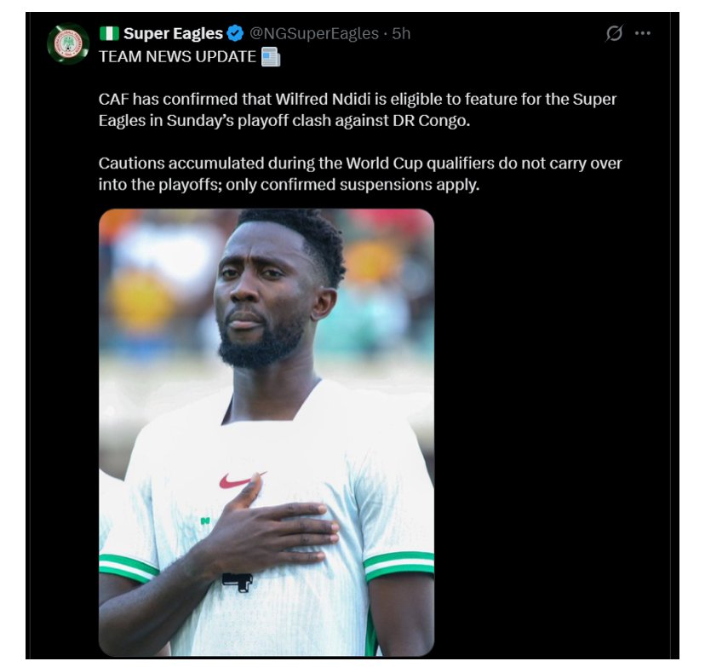Open the Super Eagles display name link
Viewport: 705px width, 667px height.
pos(173,34)
